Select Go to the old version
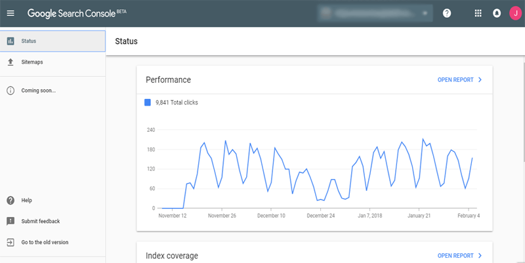This screenshot has height=263, width=525. 52,242
